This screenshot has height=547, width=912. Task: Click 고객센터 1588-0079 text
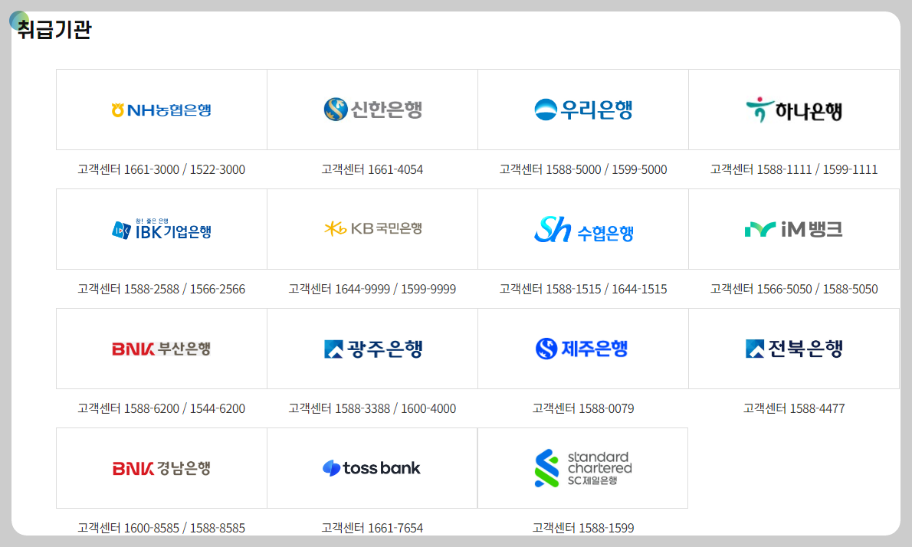(582, 408)
